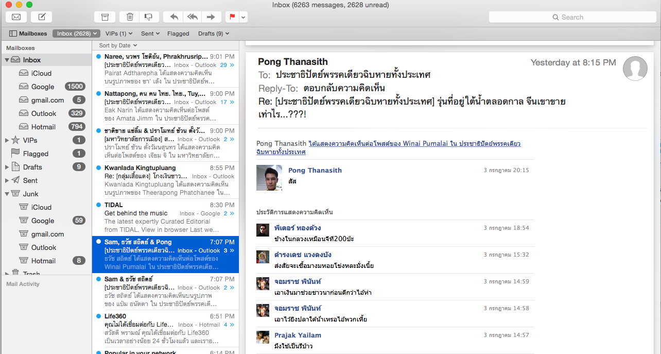
Task: Select the Google inbox with 1500
Action: pyautogui.click(x=46, y=87)
